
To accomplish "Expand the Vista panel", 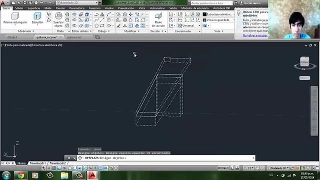I will tap(219, 31).
